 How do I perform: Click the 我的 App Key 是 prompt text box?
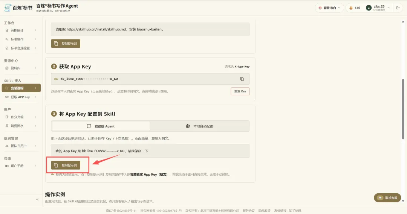(x=150, y=151)
